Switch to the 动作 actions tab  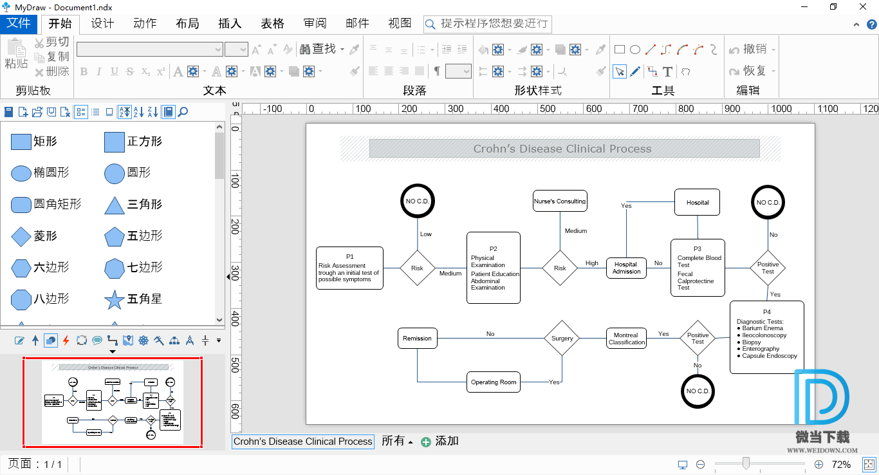tap(145, 24)
